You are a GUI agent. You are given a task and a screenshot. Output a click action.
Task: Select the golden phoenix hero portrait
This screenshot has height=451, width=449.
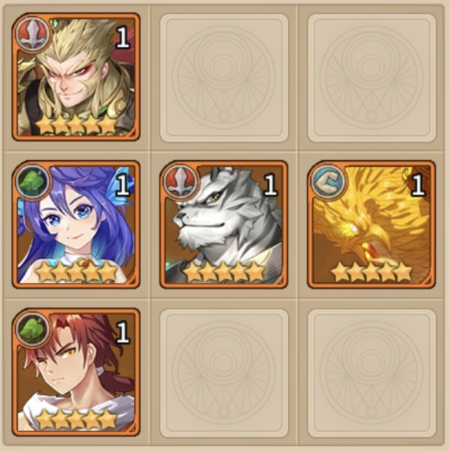pos(371,224)
